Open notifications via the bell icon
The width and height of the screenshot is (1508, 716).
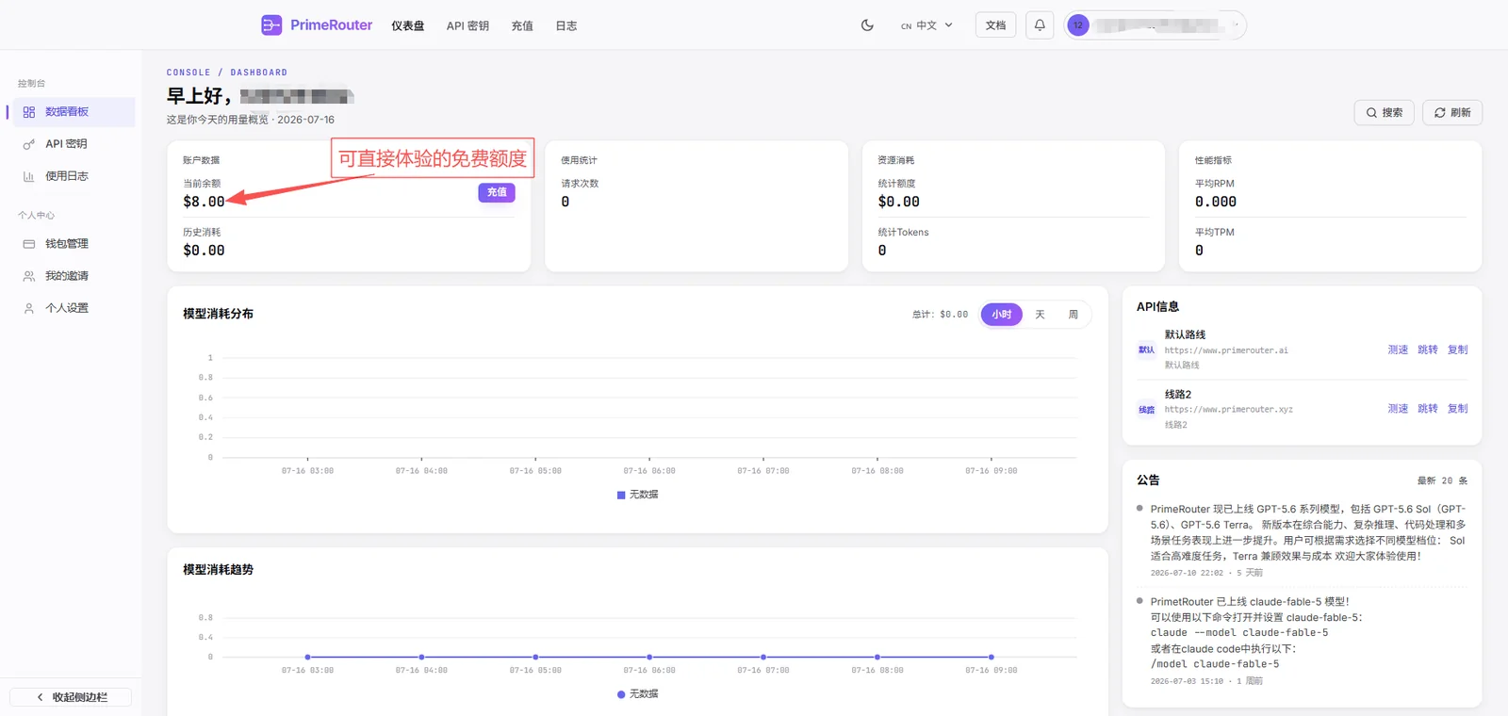1040,25
